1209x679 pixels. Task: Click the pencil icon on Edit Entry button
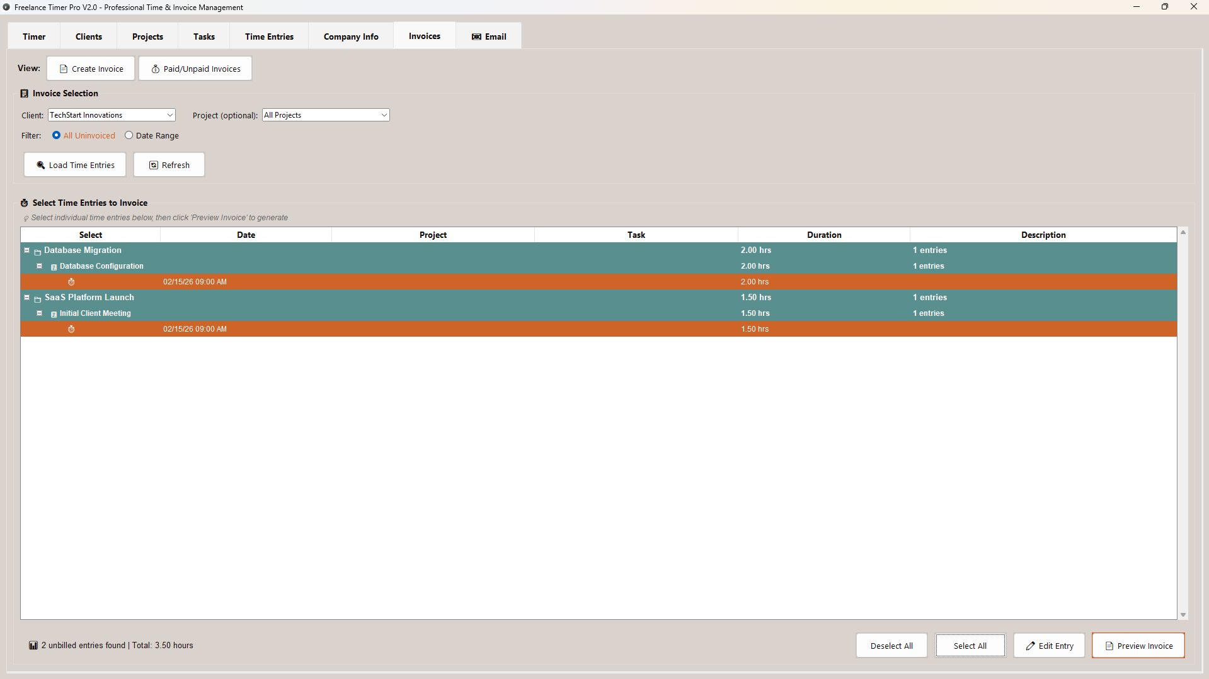coord(1029,645)
